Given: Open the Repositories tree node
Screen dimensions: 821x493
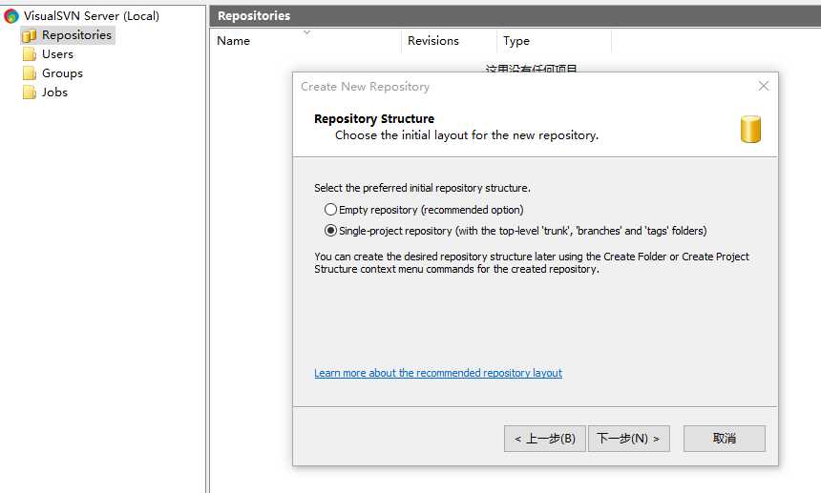Looking at the screenshot, I should pos(76,35).
